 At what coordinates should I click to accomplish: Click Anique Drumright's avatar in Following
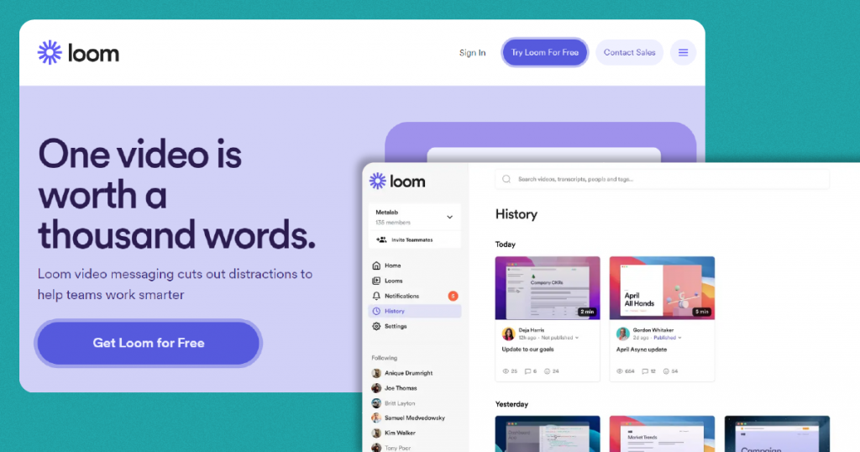376,373
